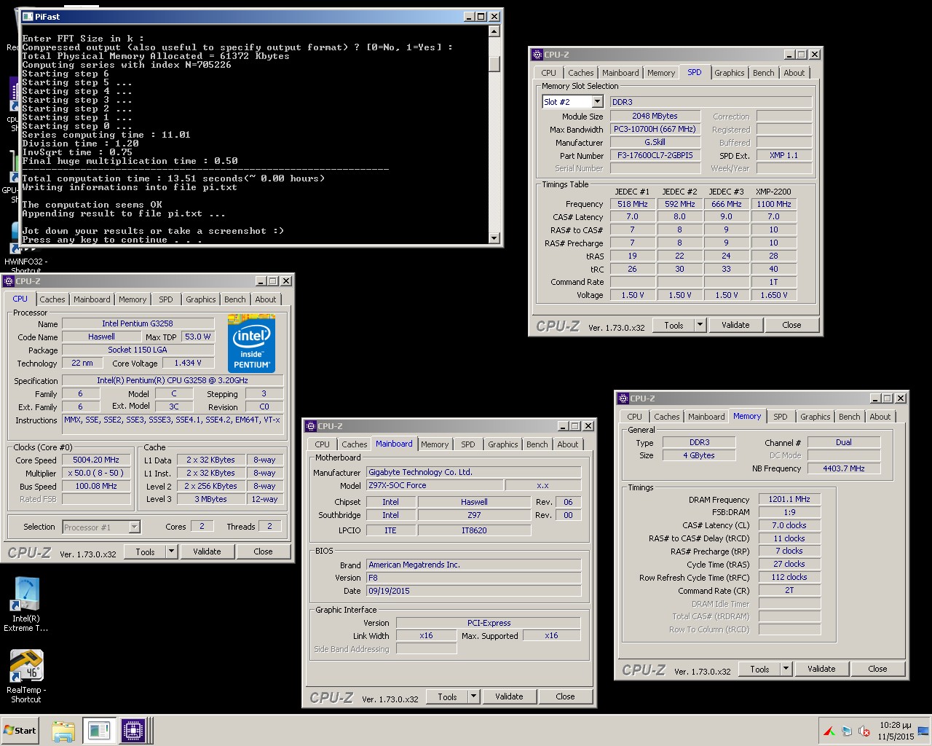Viewport: 932px width, 746px height.
Task: Switch to PiFast via its taskbar icon
Action: (98, 731)
